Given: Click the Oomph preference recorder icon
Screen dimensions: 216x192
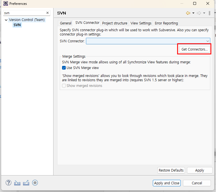Looking at the screenshot, I should pyautogui.click(x=35, y=183).
